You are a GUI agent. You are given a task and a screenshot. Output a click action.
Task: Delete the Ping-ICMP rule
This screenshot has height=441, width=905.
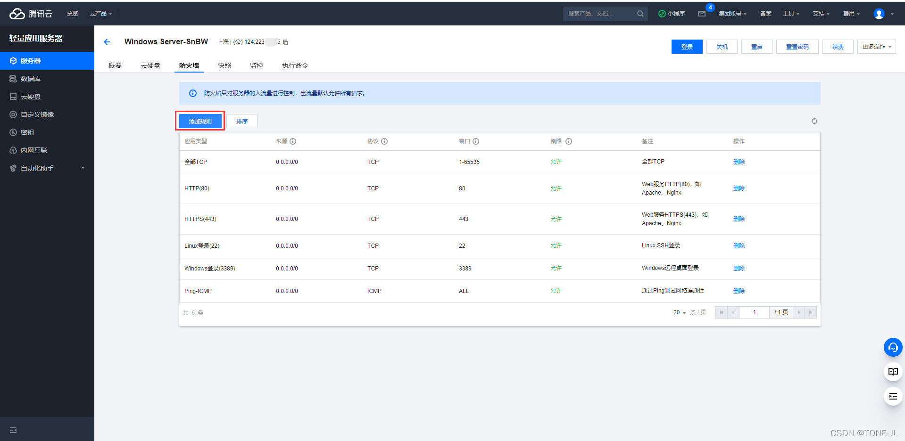(739, 291)
